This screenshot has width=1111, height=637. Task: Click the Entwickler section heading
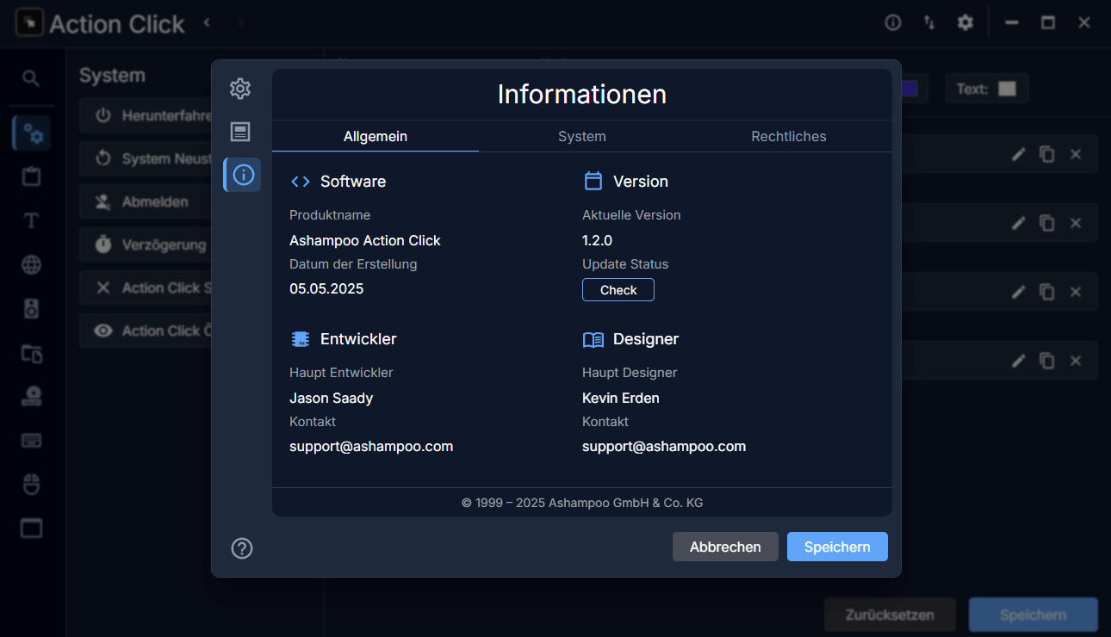358,339
